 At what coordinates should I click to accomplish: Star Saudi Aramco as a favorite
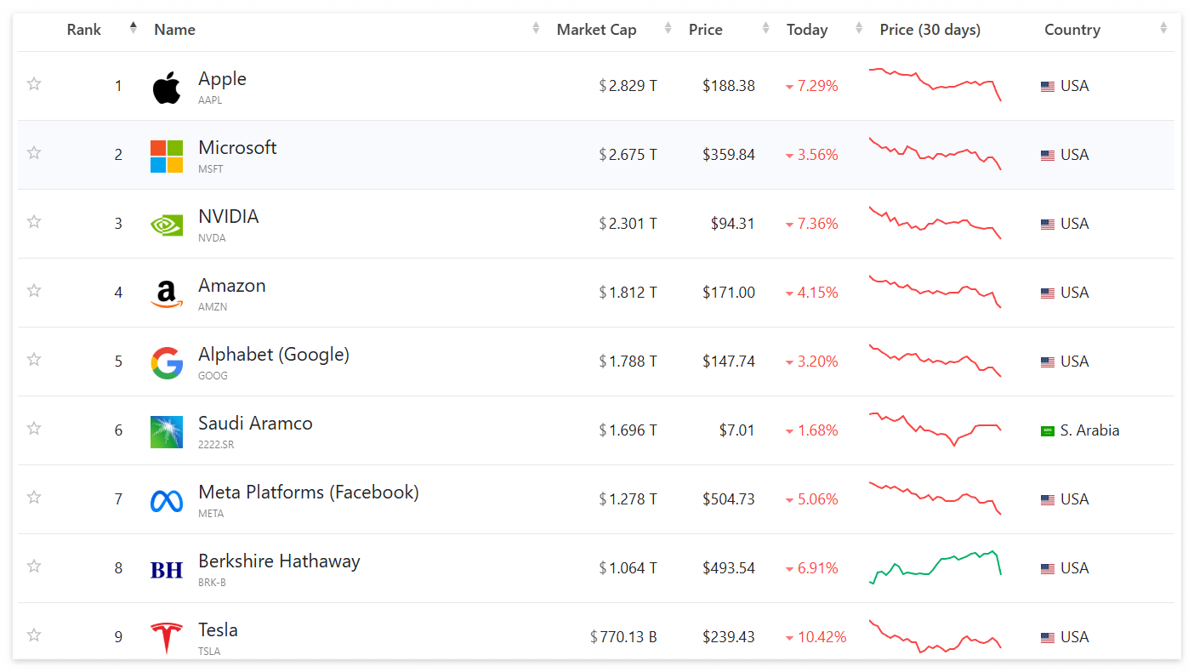[x=34, y=428]
